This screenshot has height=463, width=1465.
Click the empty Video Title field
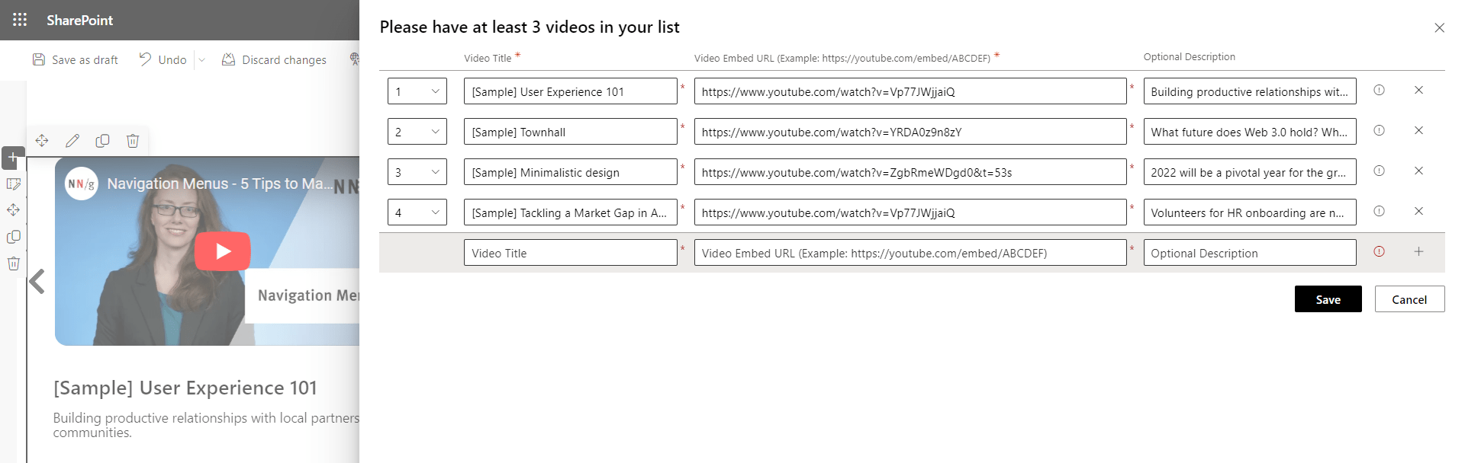tap(570, 253)
